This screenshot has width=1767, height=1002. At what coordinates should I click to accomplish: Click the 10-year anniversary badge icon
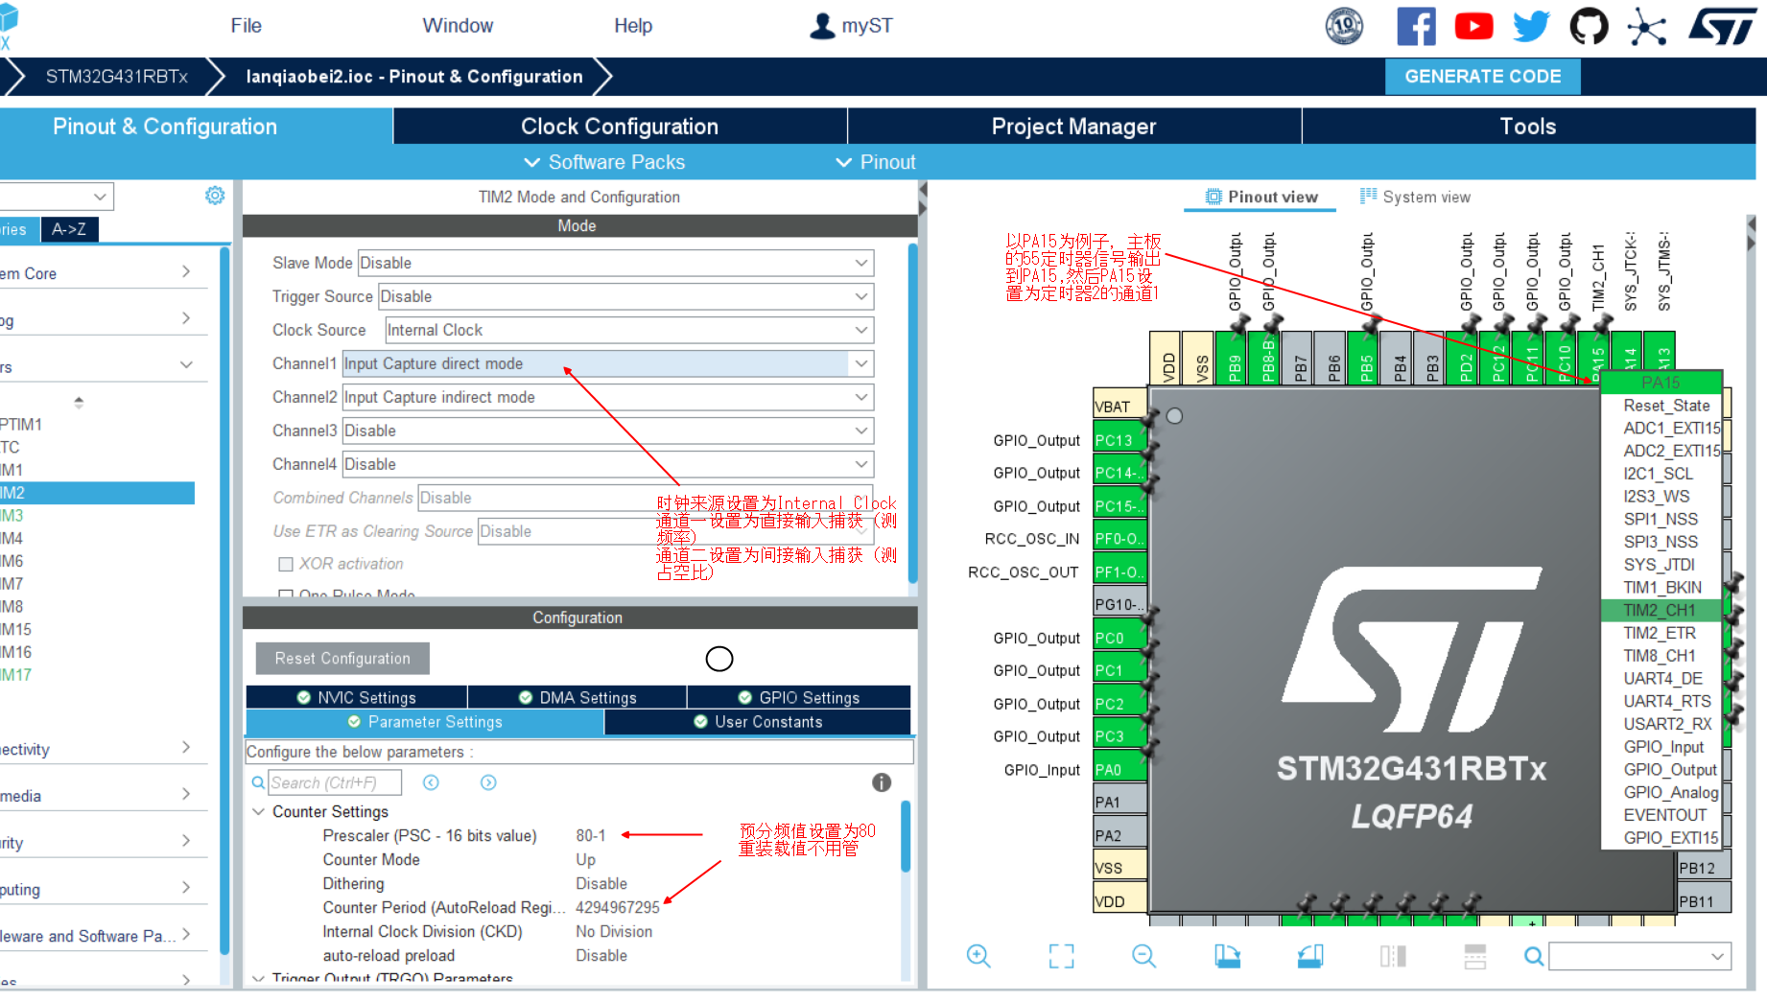coord(1344,26)
